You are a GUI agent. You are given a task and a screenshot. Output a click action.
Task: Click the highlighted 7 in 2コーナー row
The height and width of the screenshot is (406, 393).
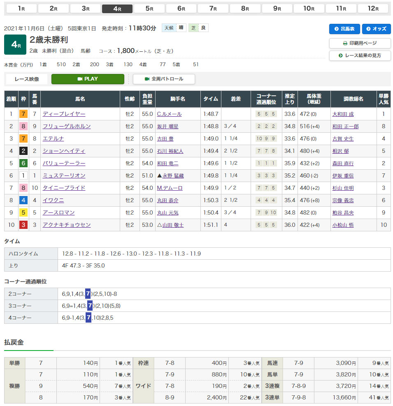point(88,294)
